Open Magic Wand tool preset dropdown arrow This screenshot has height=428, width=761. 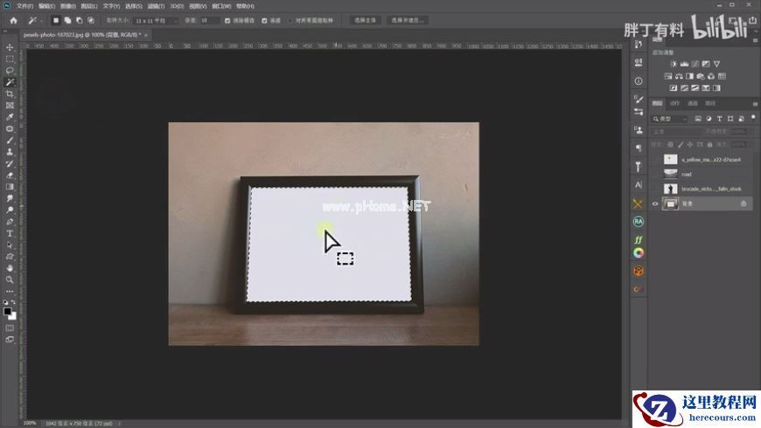pyautogui.click(x=40, y=21)
